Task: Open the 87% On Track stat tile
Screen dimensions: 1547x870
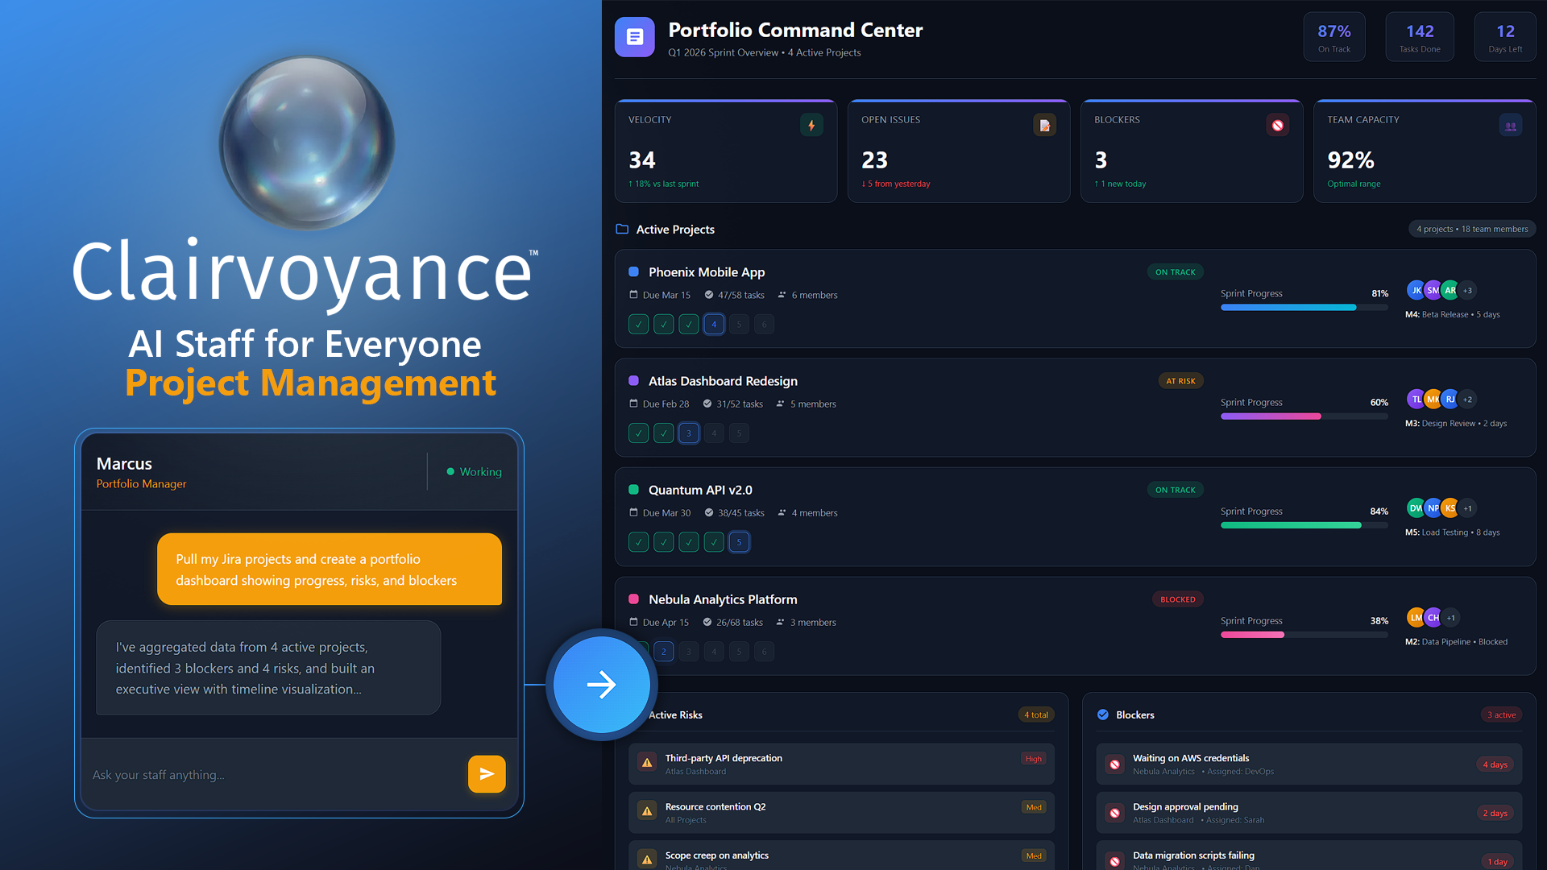Action: point(1334,37)
